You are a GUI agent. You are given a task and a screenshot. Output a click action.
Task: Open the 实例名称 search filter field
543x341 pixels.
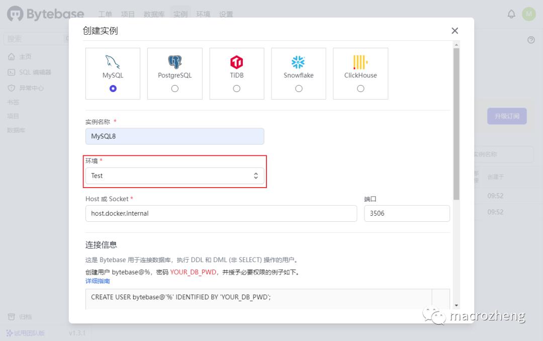pyautogui.click(x=508, y=154)
